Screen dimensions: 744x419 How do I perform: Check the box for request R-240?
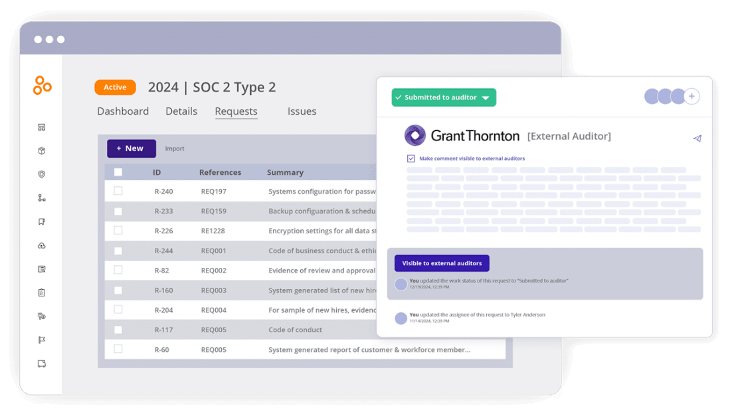118,191
